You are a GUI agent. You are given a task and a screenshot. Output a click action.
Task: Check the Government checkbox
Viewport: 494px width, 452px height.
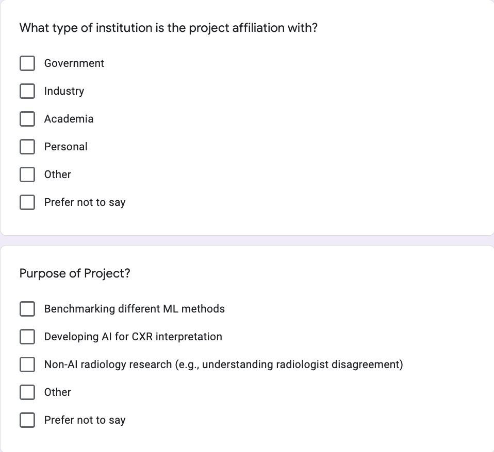pyautogui.click(x=27, y=63)
